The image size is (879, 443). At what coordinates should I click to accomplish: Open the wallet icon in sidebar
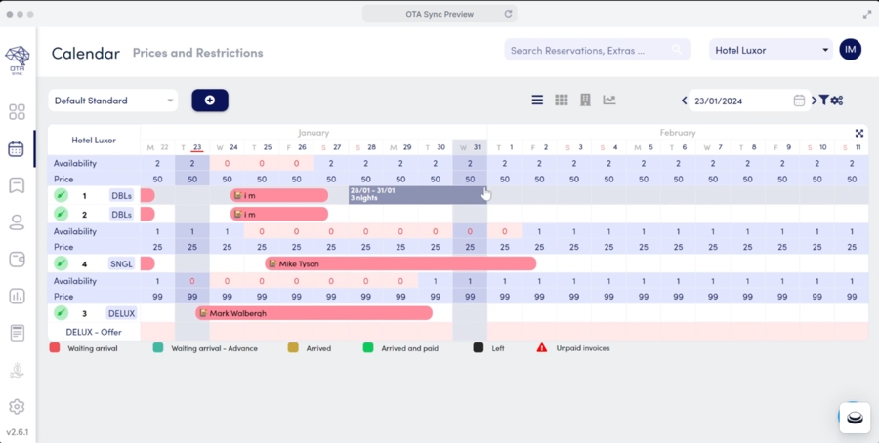tap(17, 259)
